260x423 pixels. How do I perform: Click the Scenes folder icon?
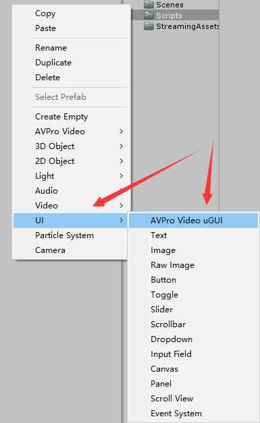pos(149,4)
